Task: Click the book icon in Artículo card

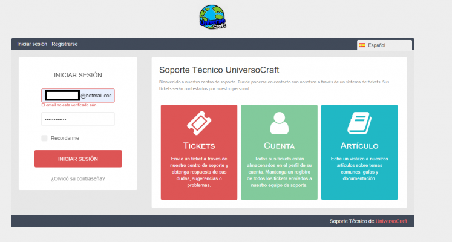Action: point(359,123)
